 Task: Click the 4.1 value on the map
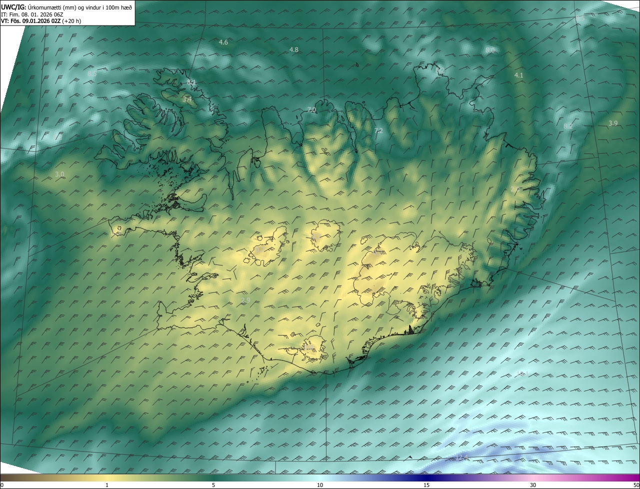click(x=518, y=75)
